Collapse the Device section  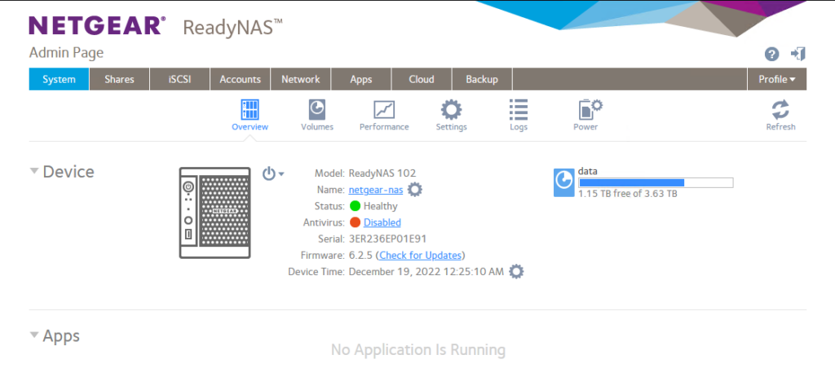click(34, 172)
